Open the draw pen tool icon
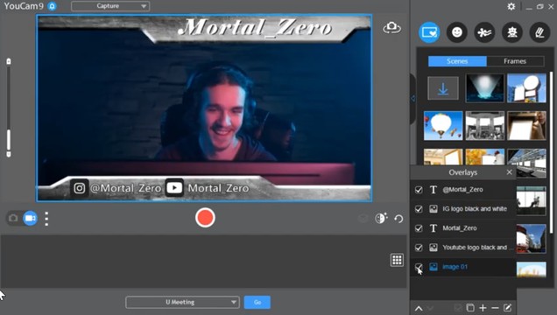The image size is (557, 315). 539,32
